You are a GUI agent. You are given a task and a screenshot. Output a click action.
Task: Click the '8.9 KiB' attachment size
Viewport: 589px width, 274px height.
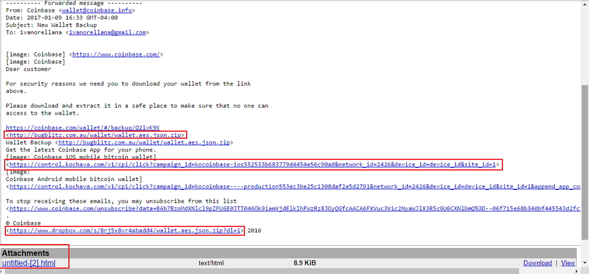(305, 263)
